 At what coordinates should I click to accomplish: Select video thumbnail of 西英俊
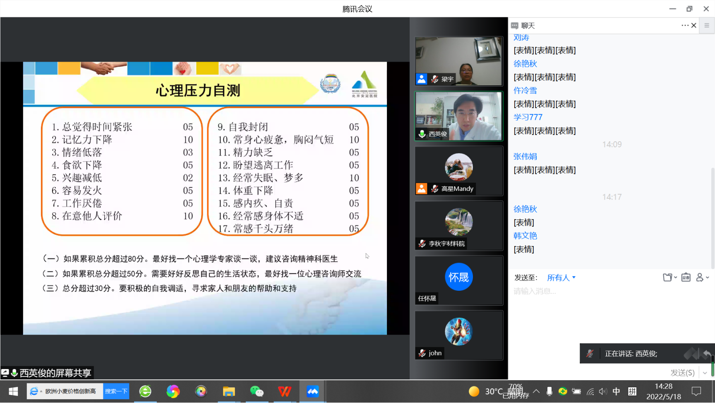(x=459, y=116)
